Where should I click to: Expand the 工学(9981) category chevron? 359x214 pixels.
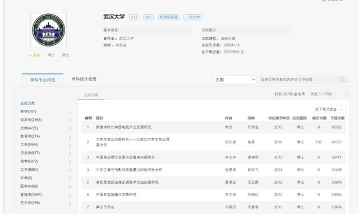[x=70, y=170]
